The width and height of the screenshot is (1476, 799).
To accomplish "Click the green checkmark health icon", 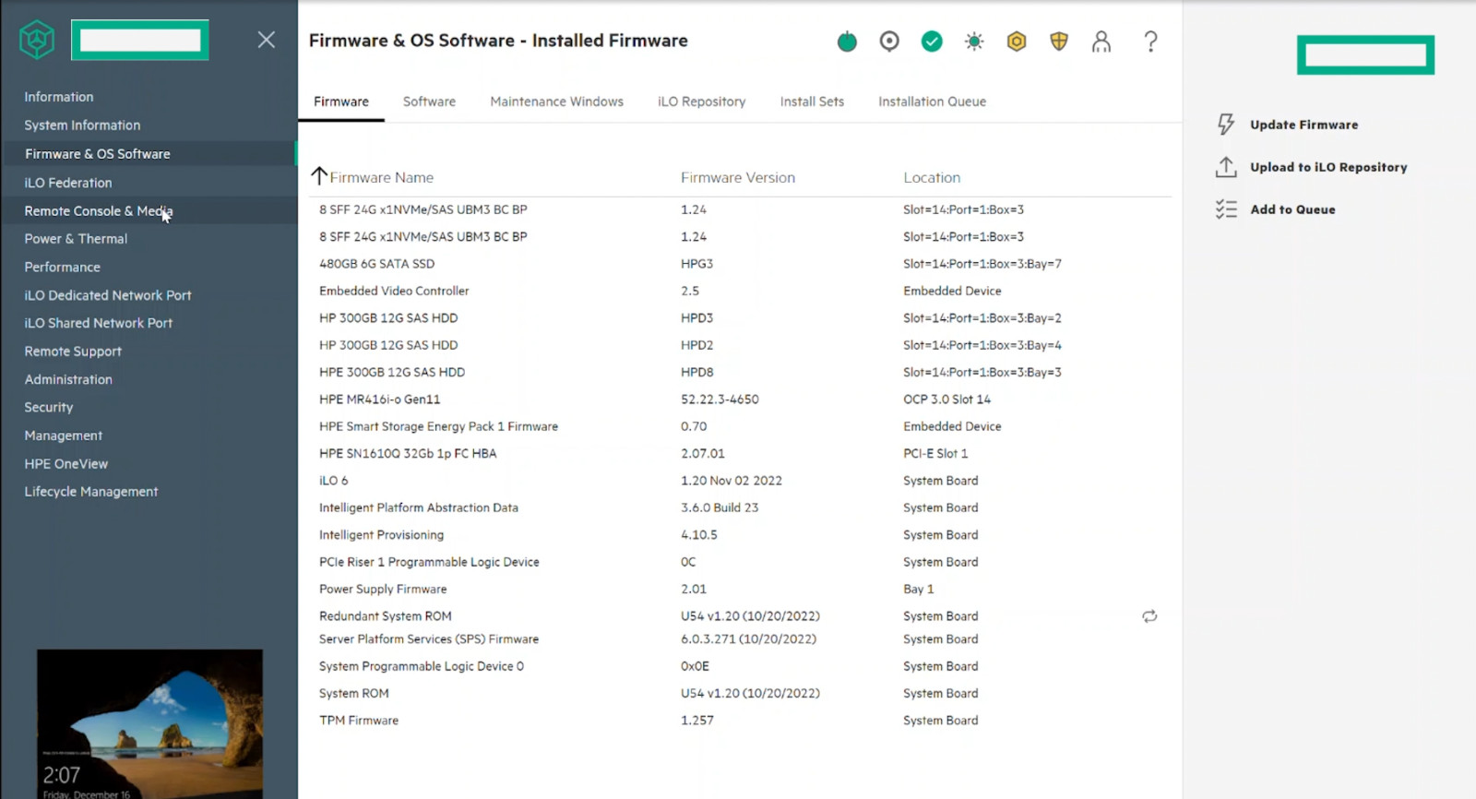I will pos(932,42).
